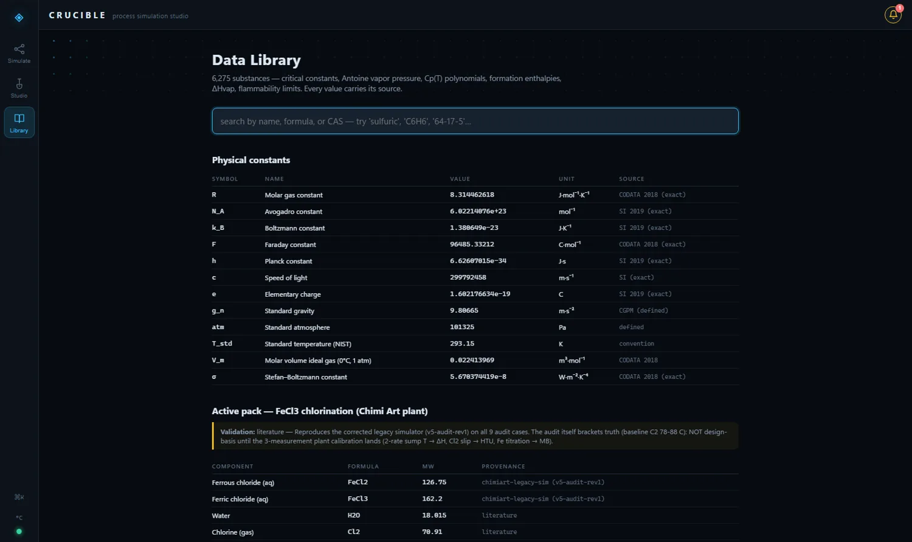
Task: Click the MW value 70.91
Action: click(x=432, y=532)
